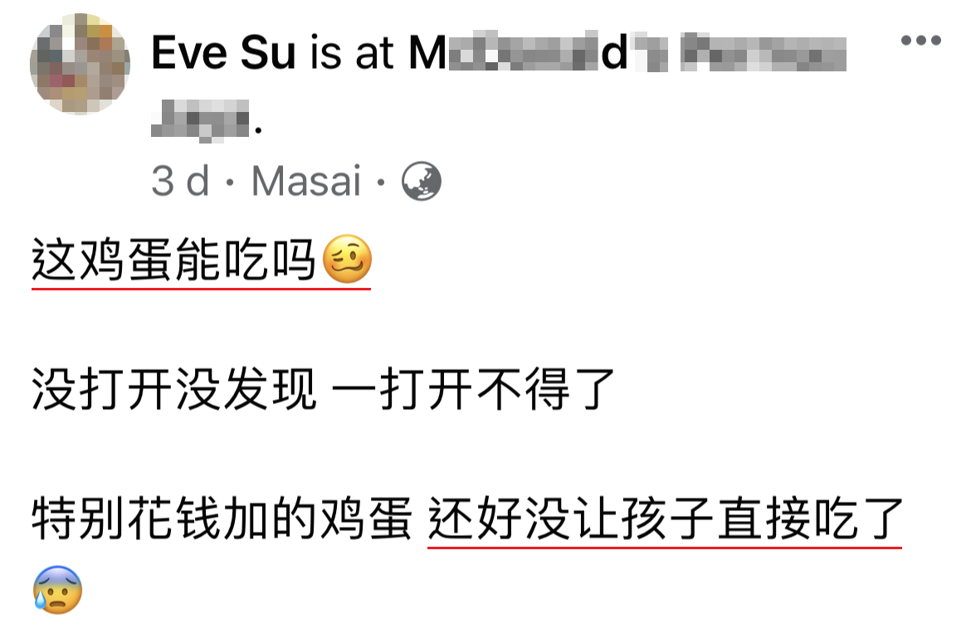Open Eve Su's profile name link
The image size is (971, 638).
tap(223, 52)
